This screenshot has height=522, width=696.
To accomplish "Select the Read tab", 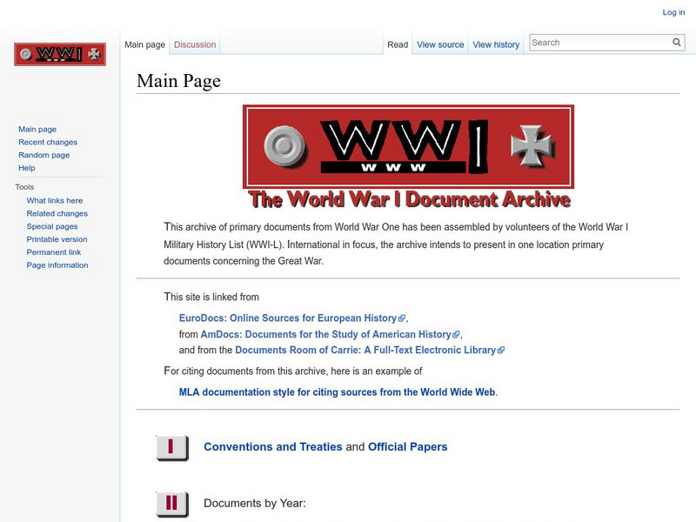I will tap(398, 44).
